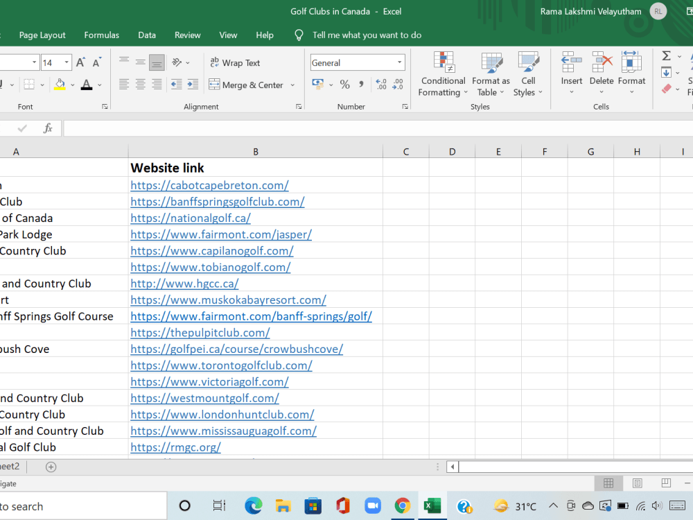Increase decimal places

click(x=381, y=84)
